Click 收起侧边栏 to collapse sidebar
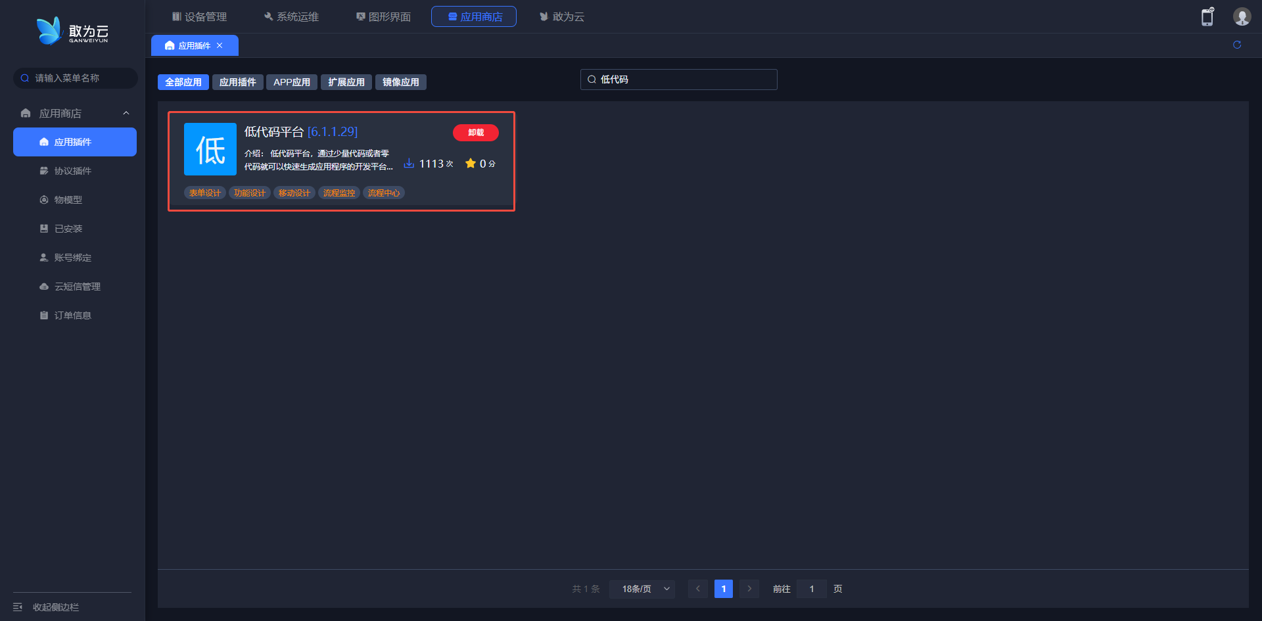This screenshot has width=1262, height=621. point(56,607)
